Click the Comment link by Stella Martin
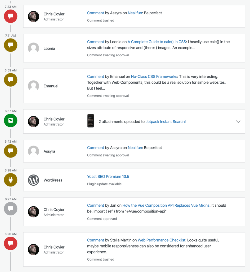Viewport: 250px width, 272px height. 95,240
